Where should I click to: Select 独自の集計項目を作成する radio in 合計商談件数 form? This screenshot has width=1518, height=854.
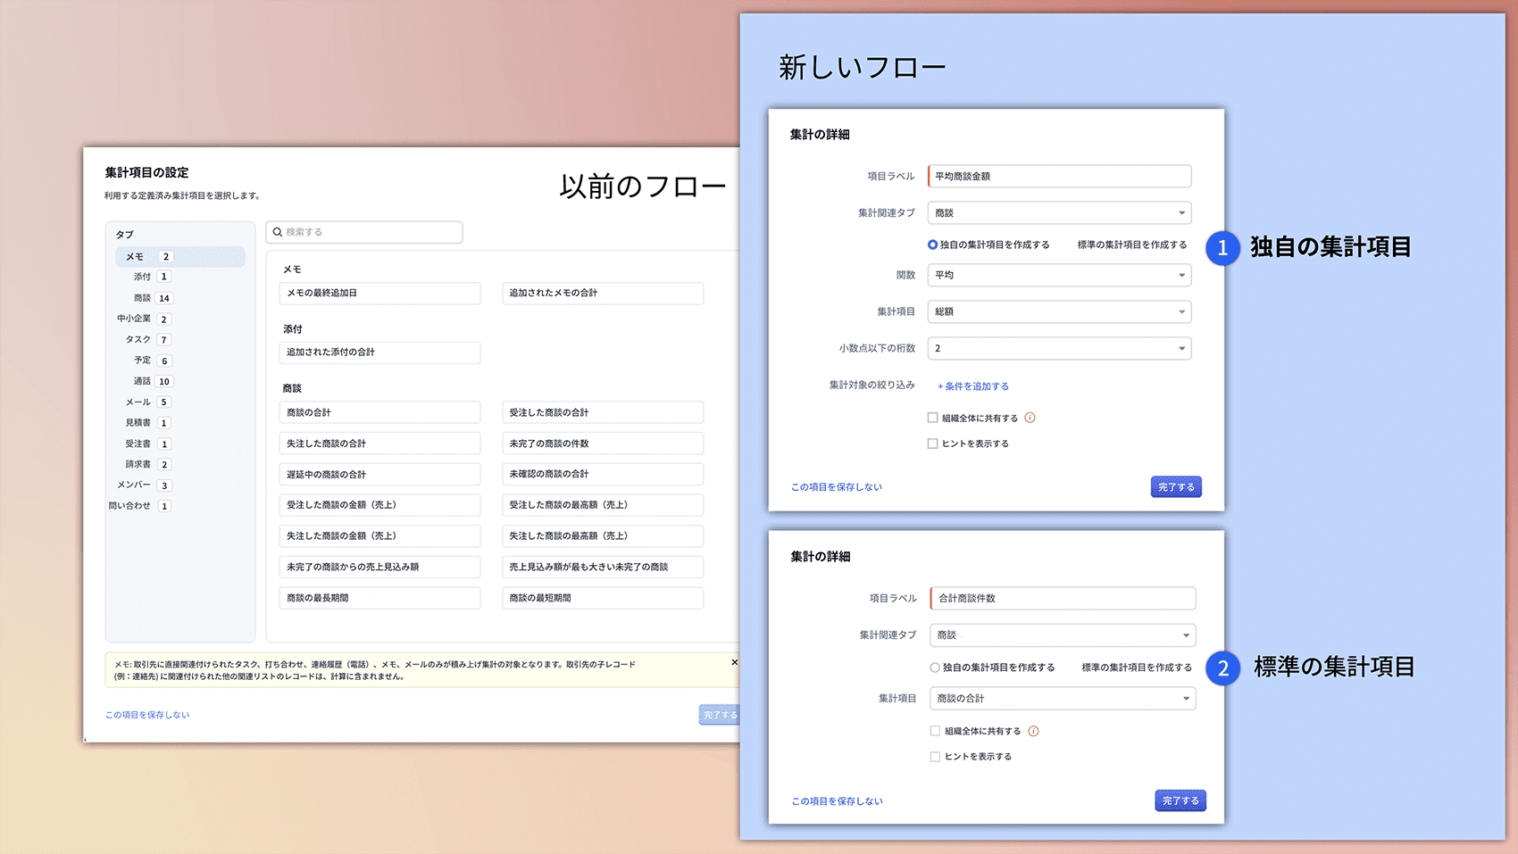coord(935,667)
